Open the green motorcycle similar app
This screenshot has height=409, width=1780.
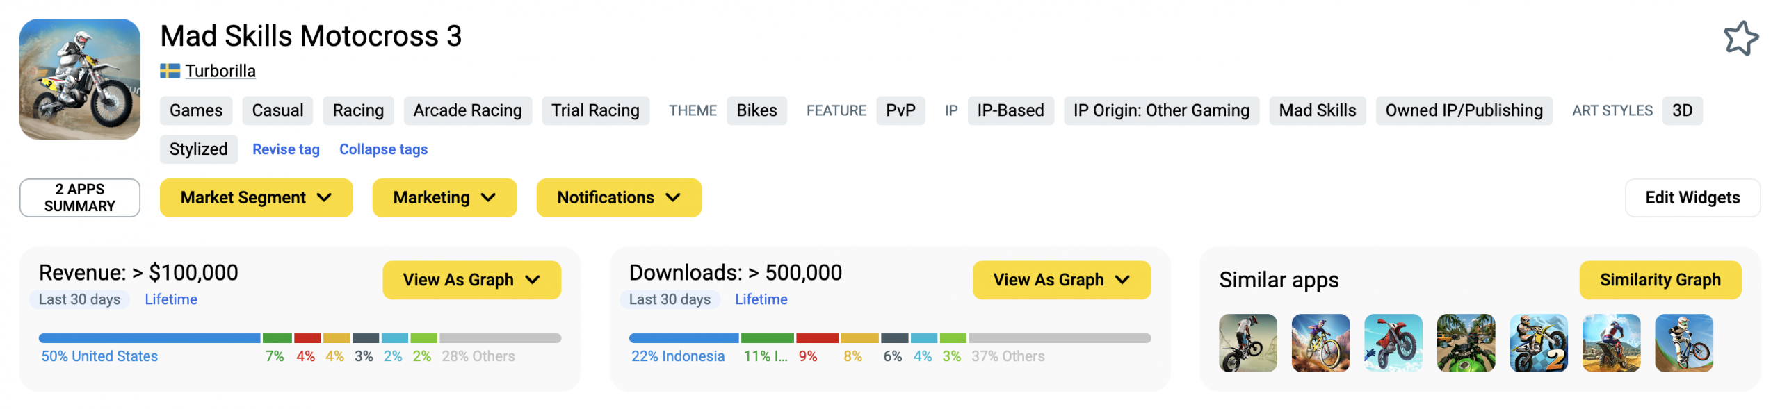pos(1466,343)
